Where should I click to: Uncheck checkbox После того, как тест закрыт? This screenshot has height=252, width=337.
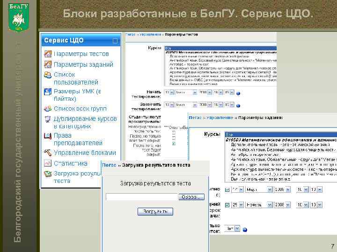(174, 143)
